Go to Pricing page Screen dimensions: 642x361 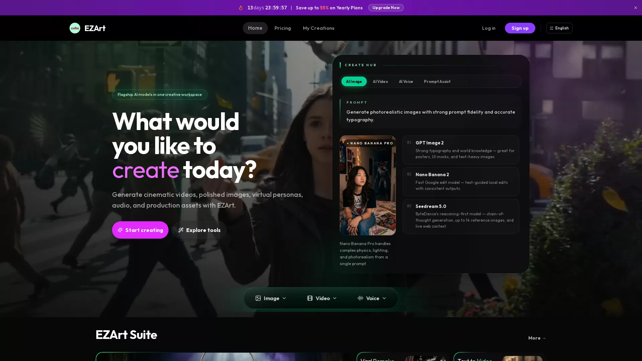tap(283, 28)
